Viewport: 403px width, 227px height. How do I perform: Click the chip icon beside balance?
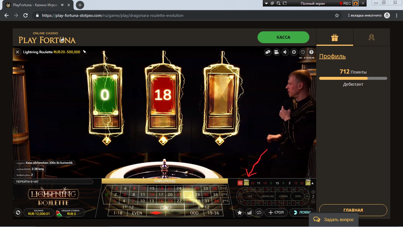point(18,213)
